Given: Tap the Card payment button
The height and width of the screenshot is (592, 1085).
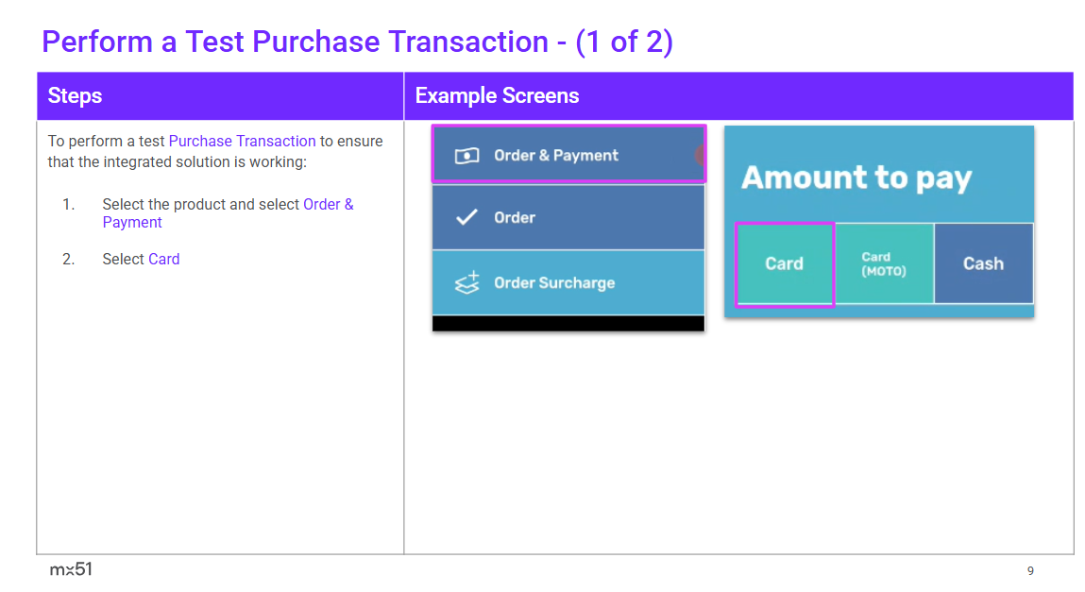Looking at the screenshot, I should click(784, 263).
